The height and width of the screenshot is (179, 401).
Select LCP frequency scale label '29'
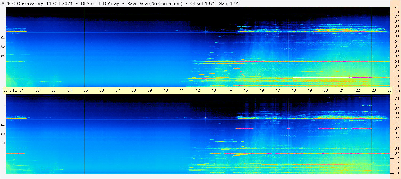tap(397, 109)
